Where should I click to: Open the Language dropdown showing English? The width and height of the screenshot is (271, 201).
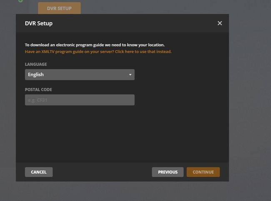tap(79, 75)
